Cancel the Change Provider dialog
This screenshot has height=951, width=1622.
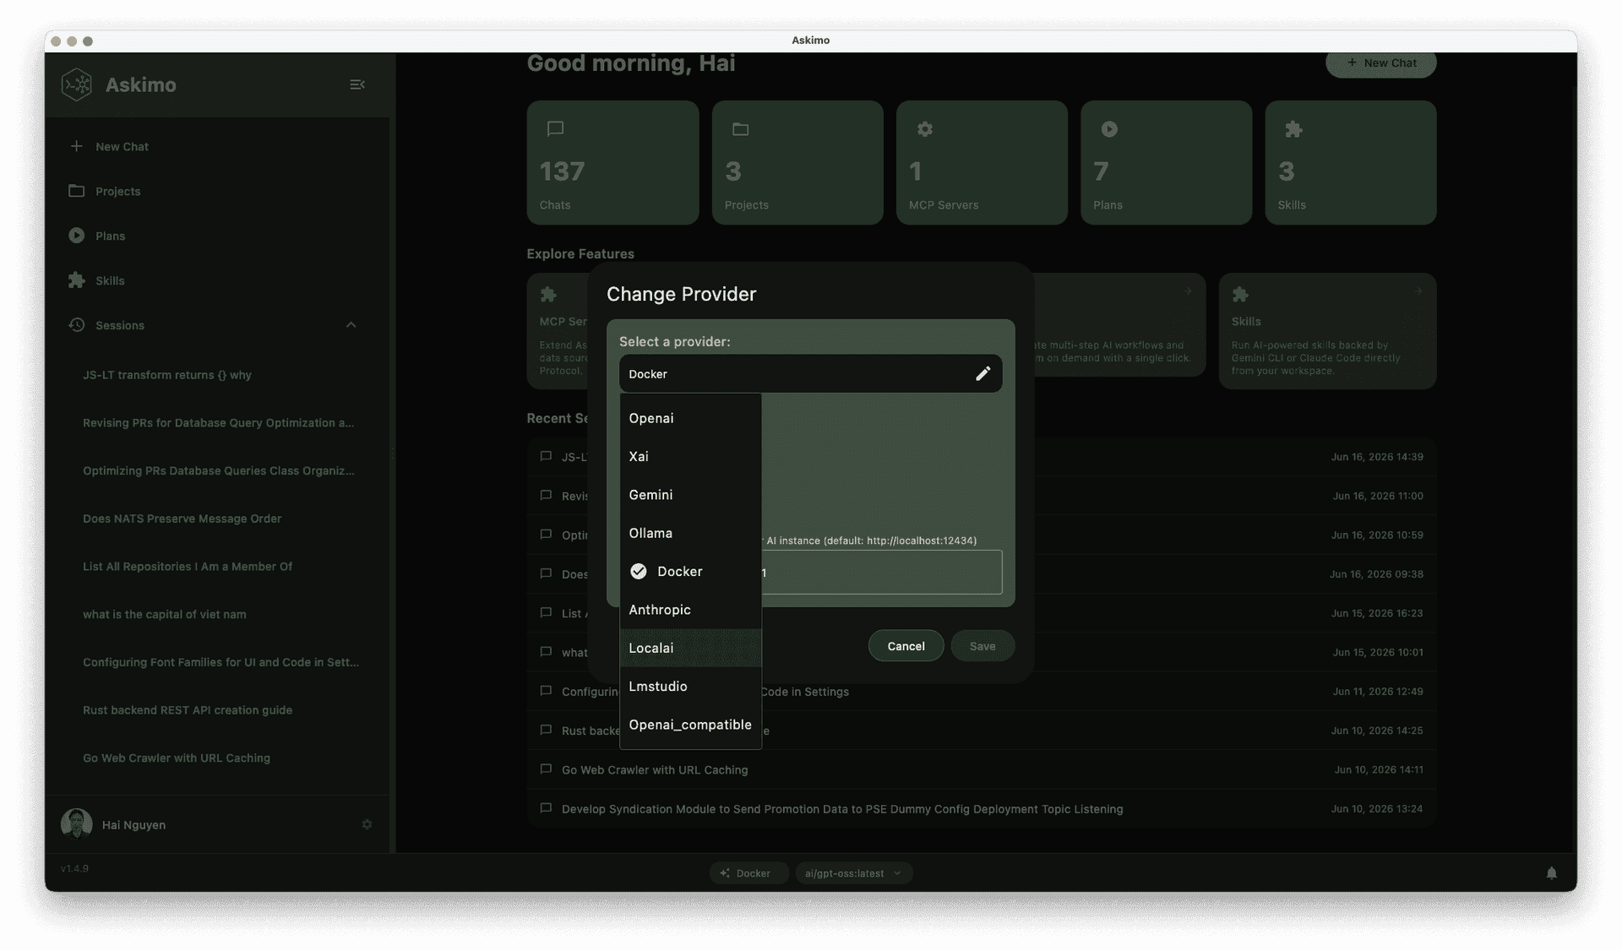pos(906,646)
